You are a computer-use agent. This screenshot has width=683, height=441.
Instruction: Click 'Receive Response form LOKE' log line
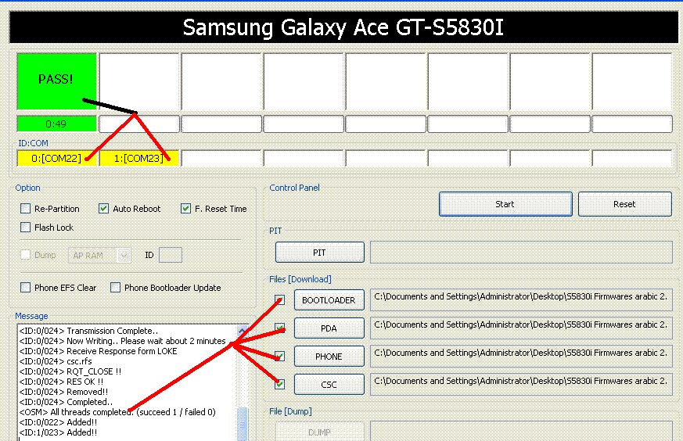[x=98, y=351]
